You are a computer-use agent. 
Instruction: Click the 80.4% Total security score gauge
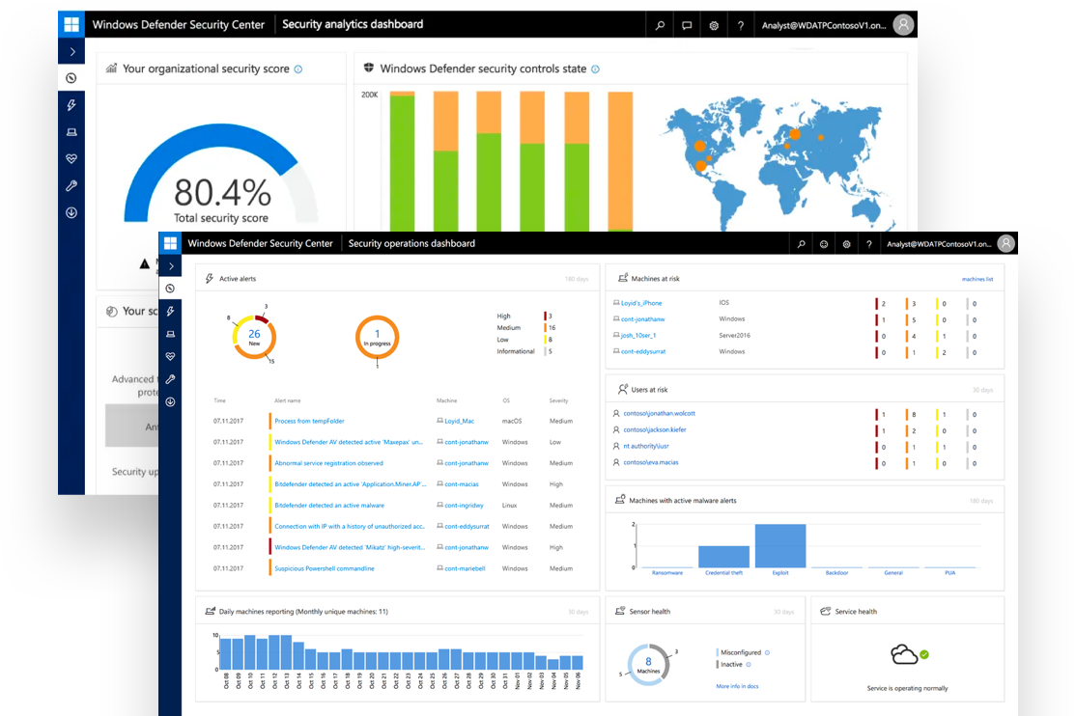(221, 175)
